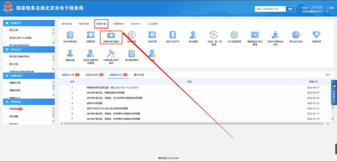Switch to the 我的信息 tab
The image size is (337, 162).
pyautogui.click(x=84, y=24)
